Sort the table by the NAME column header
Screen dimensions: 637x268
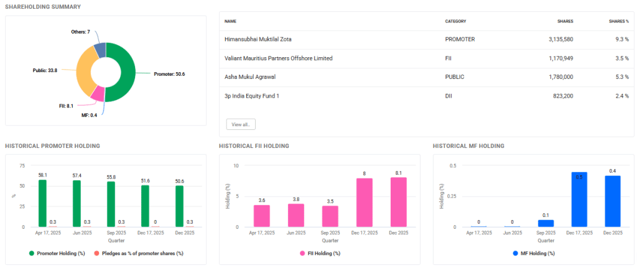(x=231, y=21)
